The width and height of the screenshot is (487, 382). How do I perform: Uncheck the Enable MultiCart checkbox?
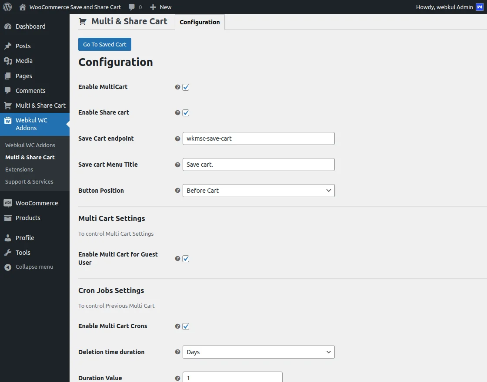(x=186, y=87)
